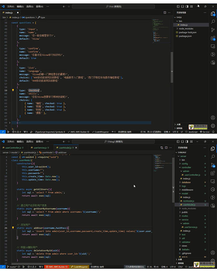217x271 pixels.
Task: Switch to userController.js tab in 51blog2
Action: pos(13,147)
